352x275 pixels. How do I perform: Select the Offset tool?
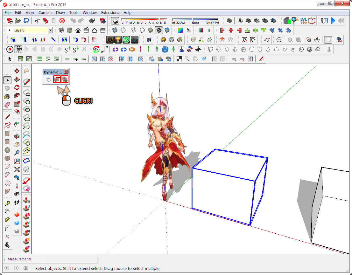point(17,112)
